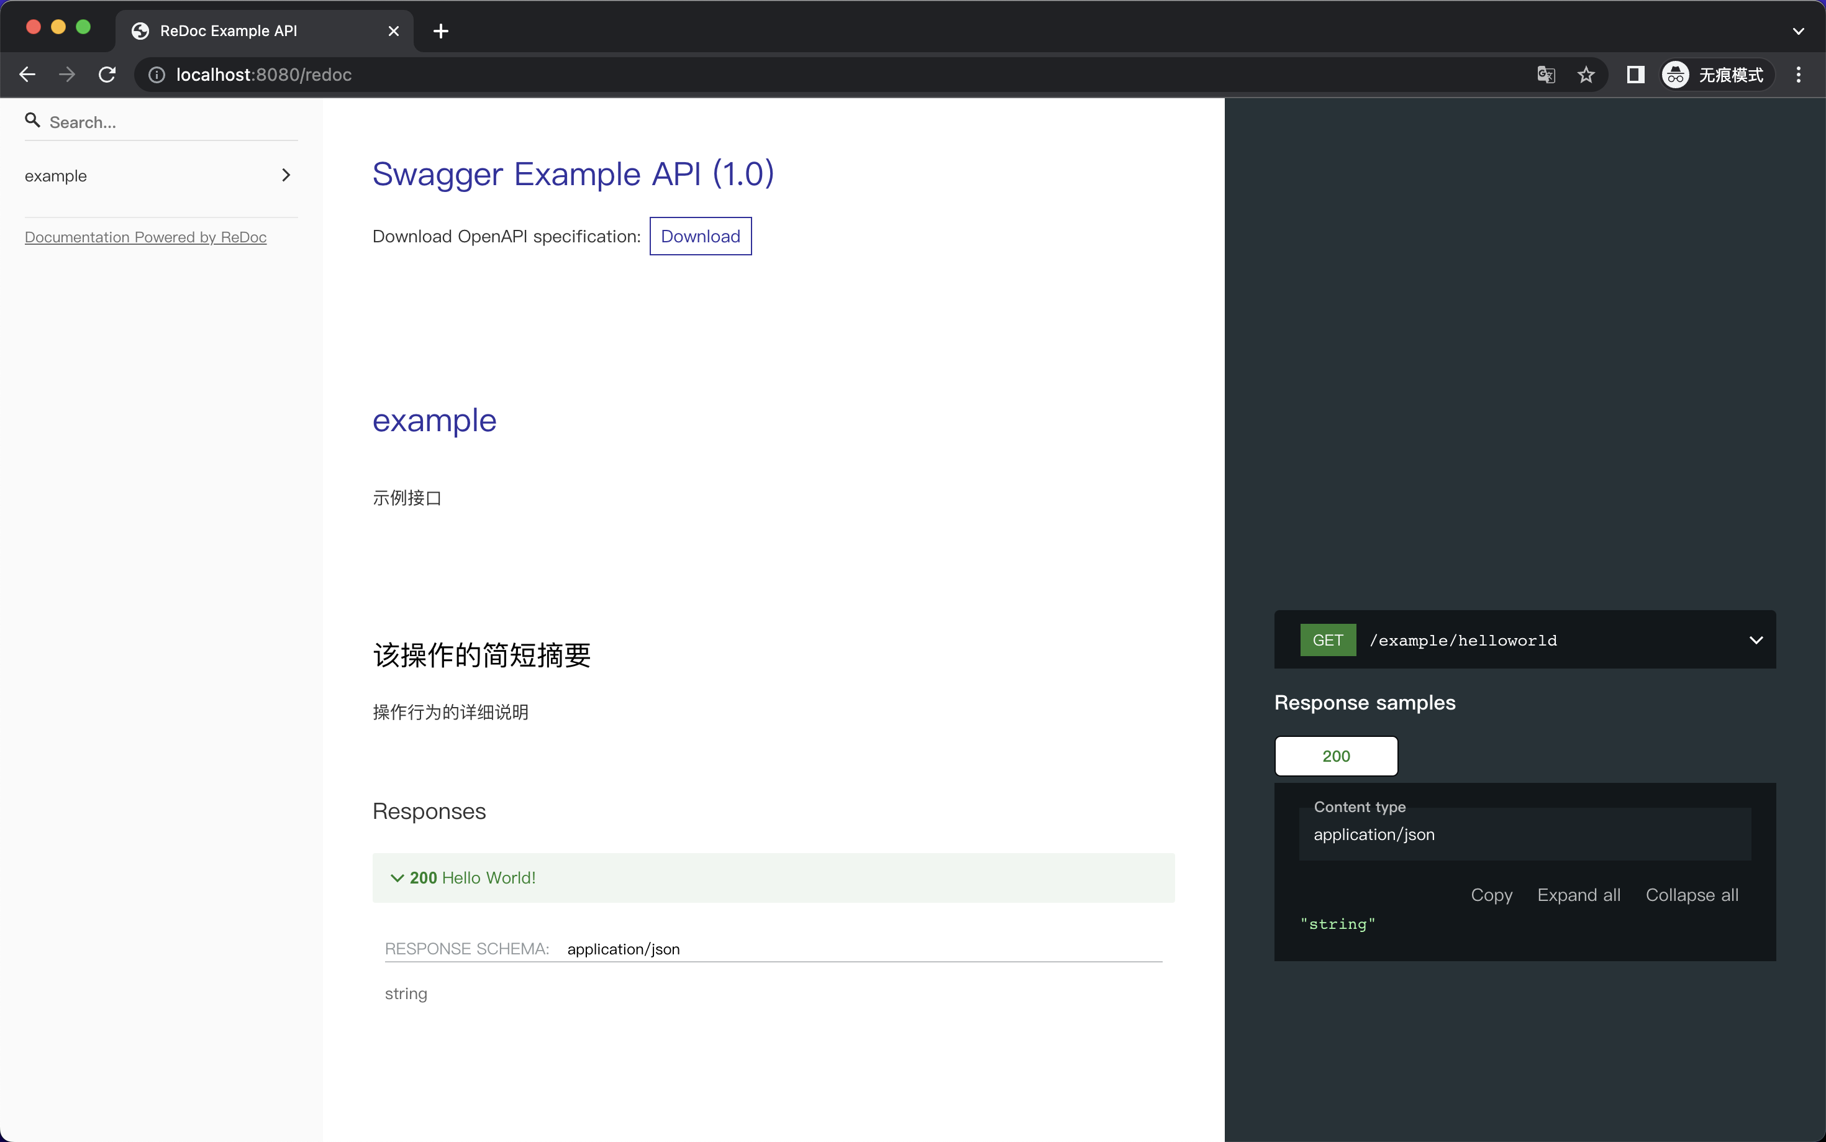Open the tab search chevron
Image resolution: width=1826 pixels, height=1142 pixels.
pyautogui.click(x=1798, y=31)
